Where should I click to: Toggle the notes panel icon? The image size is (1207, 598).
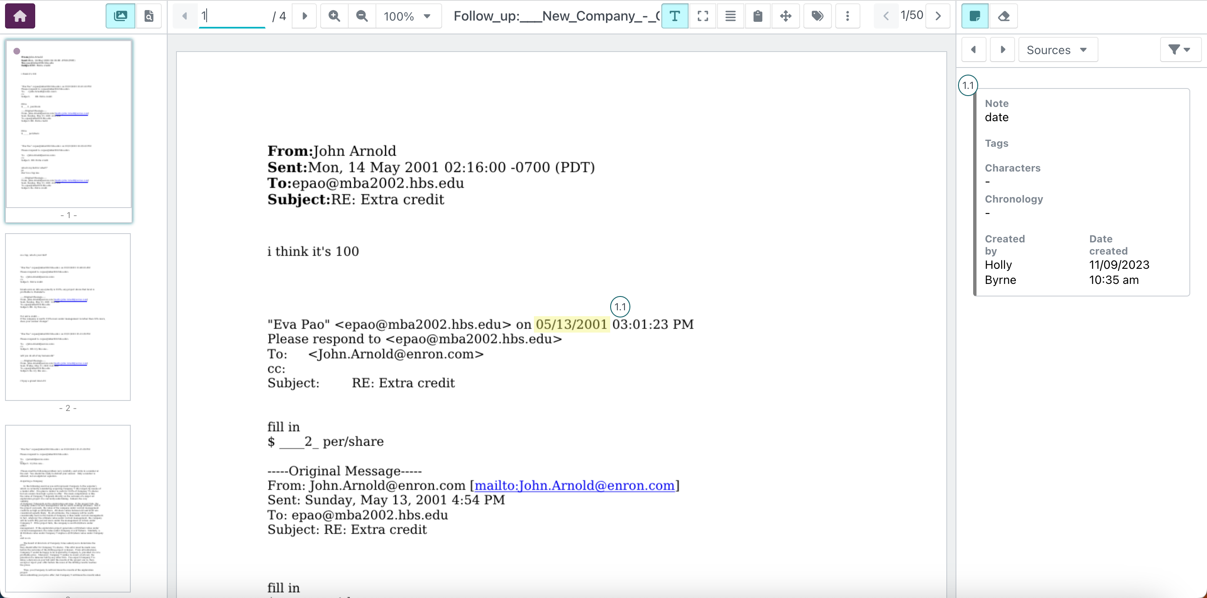pyautogui.click(x=974, y=16)
